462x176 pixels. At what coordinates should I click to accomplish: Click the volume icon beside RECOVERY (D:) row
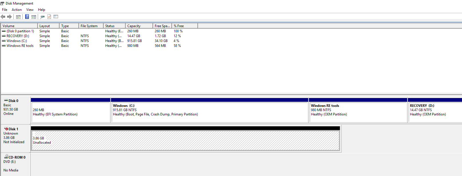(x=4, y=36)
